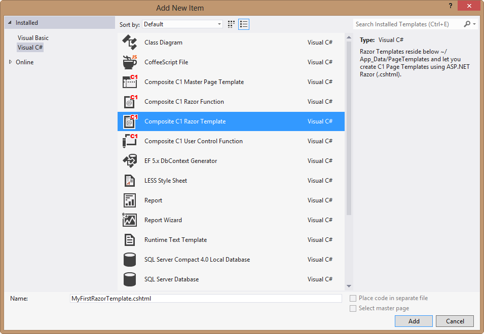Switch to medium icons list view
Viewport: 484px width, 334px height.
click(x=244, y=24)
